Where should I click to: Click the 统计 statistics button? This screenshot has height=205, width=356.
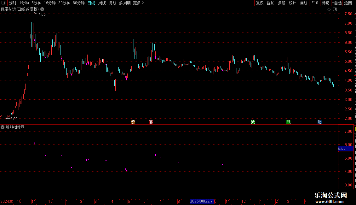[x=292, y=3]
